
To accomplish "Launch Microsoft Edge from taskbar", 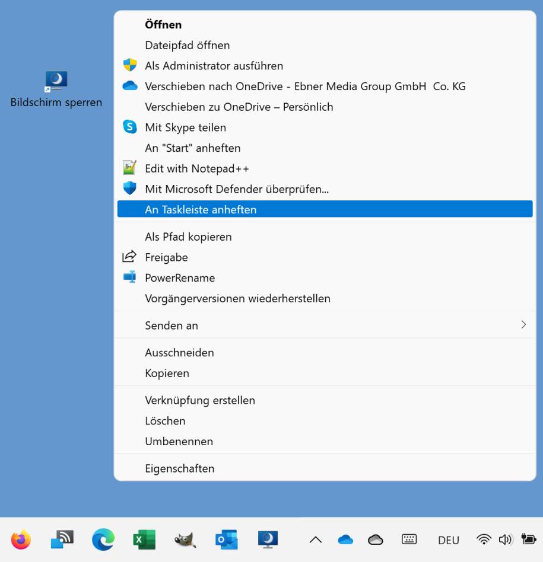I will [103, 539].
